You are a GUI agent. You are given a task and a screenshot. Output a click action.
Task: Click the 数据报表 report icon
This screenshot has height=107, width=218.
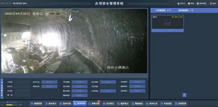pos(133,104)
